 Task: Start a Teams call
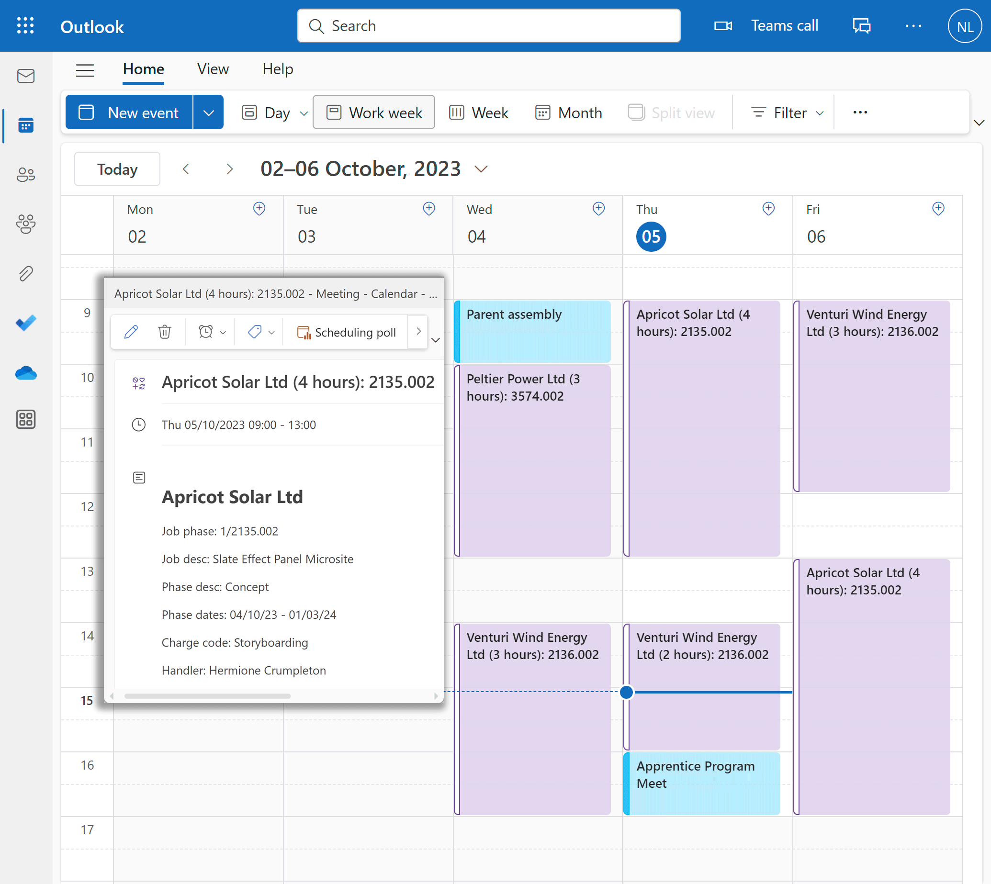(x=766, y=26)
